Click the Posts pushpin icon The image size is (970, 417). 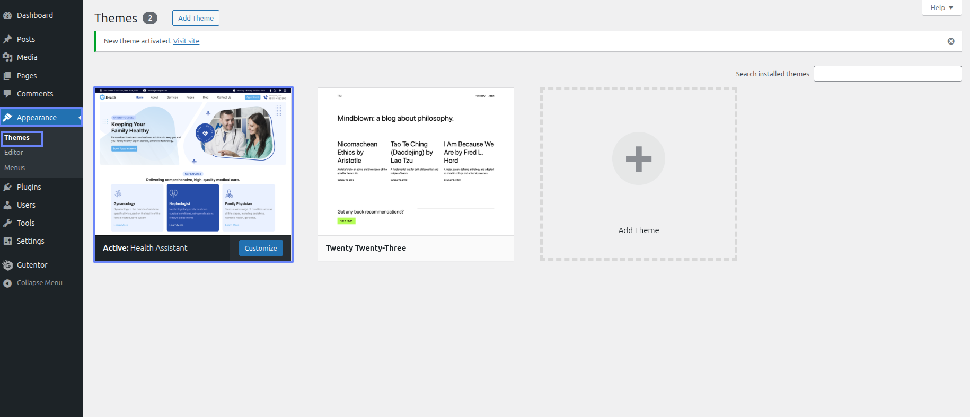coord(7,39)
